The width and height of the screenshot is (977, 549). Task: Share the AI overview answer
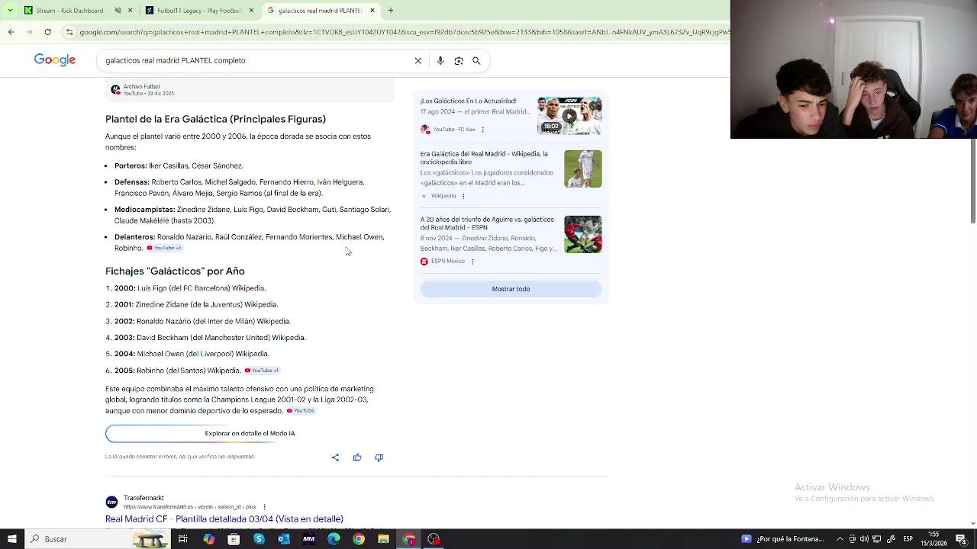335,457
